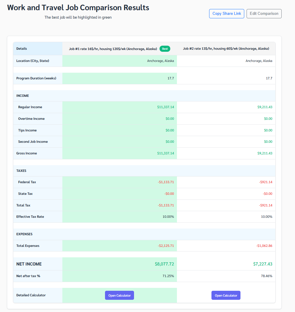The height and width of the screenshot is (312, 295).
Task: Select Job #1 total tax value
Action: [x=166, y=205]
